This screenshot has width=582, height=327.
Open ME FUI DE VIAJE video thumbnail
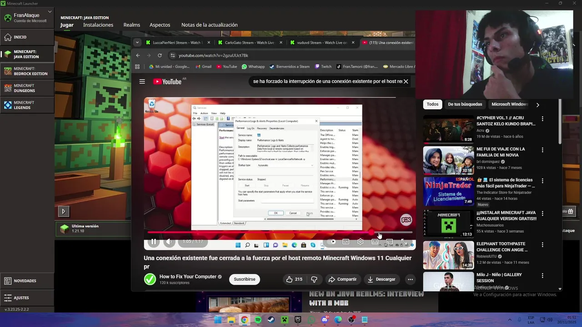click(448, 160)
